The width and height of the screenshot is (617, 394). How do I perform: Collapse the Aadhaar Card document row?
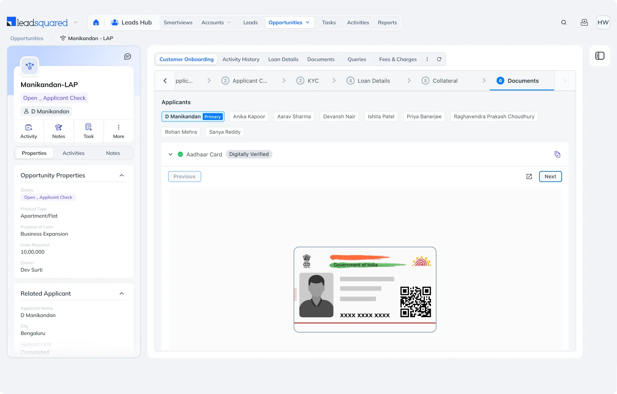point(171,154)
